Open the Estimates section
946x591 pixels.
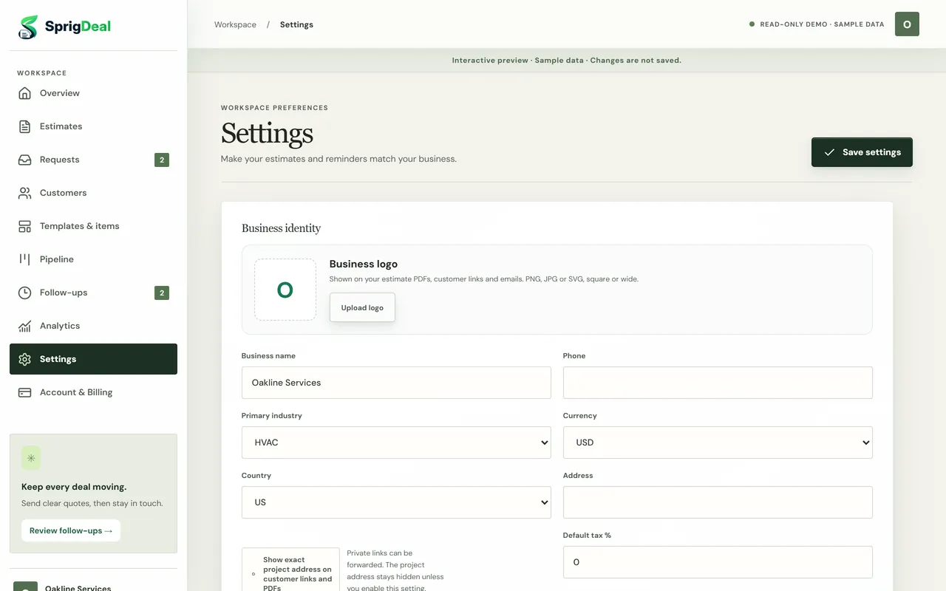coord(93,126)
